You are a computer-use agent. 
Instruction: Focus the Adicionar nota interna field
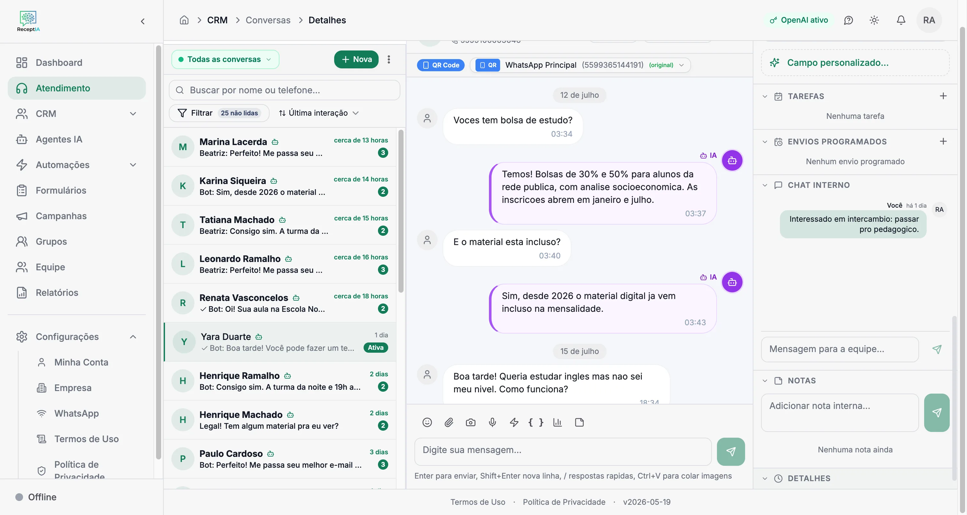coord(840,412)
